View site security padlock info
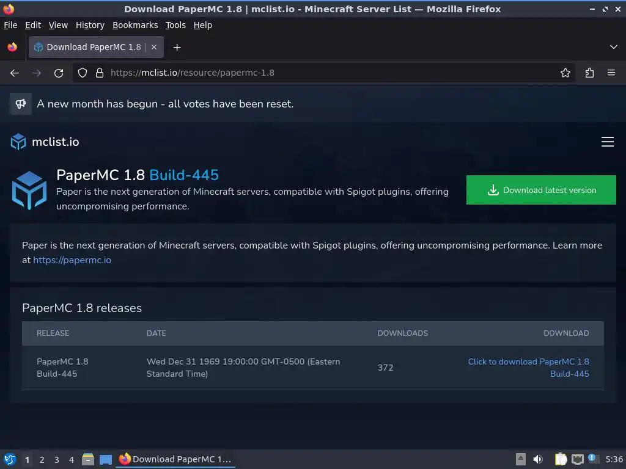 pyautogui.click(x=100, y=73)
